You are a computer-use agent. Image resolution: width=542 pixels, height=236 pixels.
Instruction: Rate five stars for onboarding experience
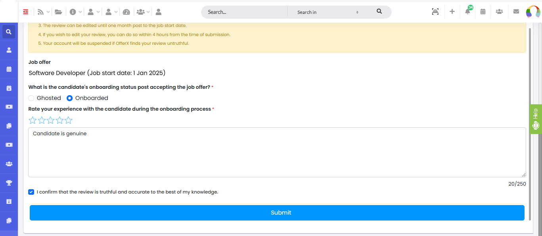[x=68, y=120]
